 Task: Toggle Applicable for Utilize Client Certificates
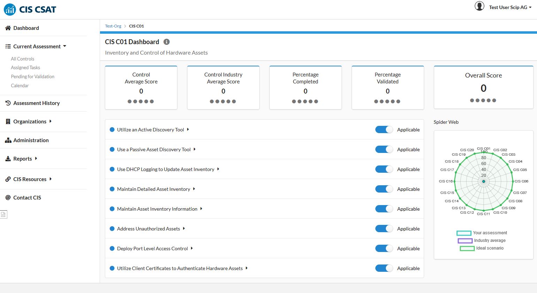pyautogui.click(x=384, y=268)
